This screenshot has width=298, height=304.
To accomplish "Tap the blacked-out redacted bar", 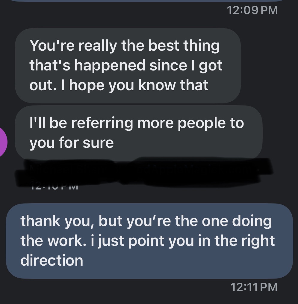I will pos(144,171).
